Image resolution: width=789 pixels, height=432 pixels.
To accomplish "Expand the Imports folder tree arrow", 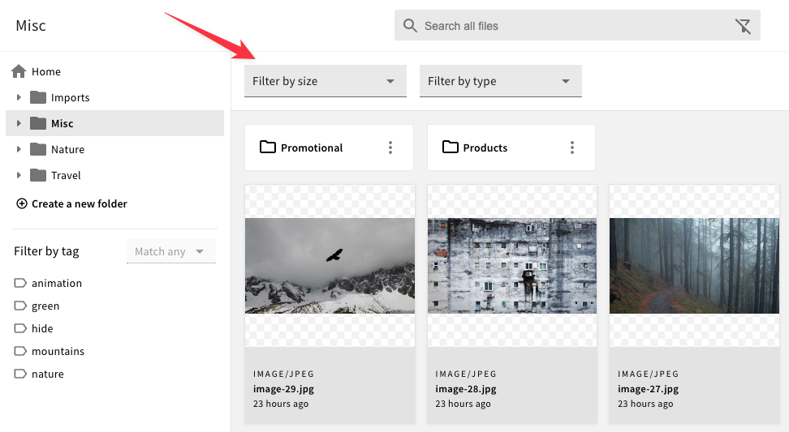I will pos(19,97).
